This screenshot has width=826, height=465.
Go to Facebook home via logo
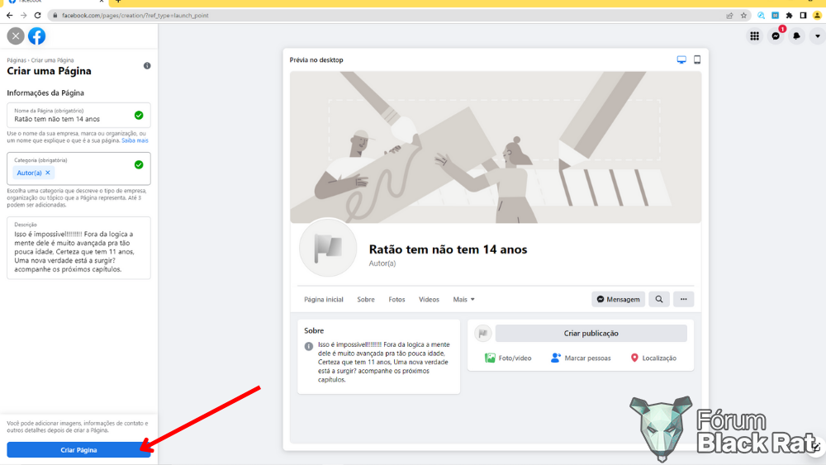pos(37,36)
